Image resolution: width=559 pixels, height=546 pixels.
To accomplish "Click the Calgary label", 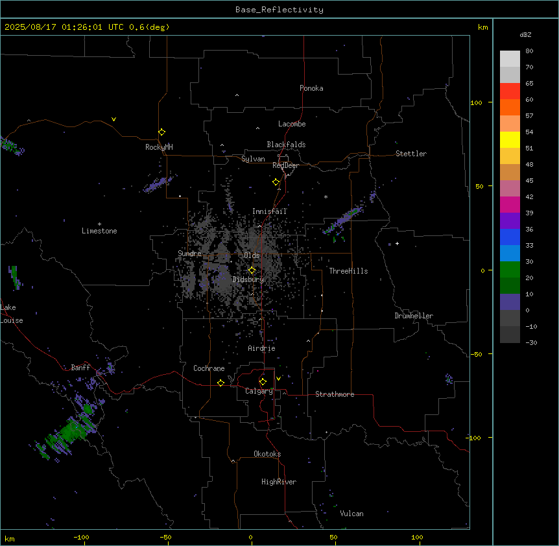I will [x=259, y=391].
